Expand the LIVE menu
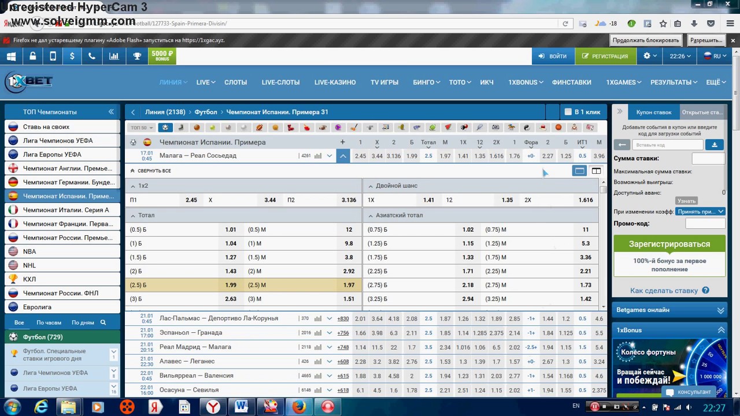Screen dimensions: 740x416 (x=206, y=82)
